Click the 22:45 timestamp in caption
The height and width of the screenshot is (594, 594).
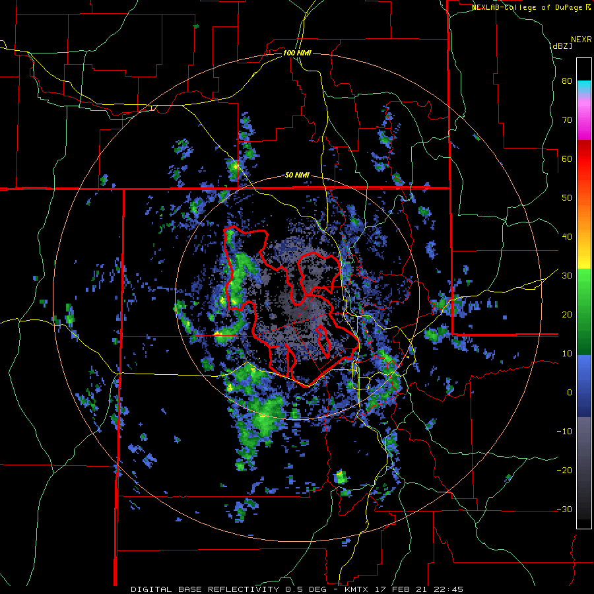[x=449, y=589]
